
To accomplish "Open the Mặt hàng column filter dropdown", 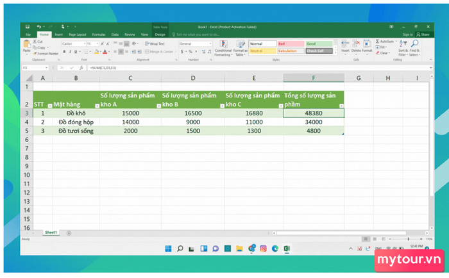I will tap(96, 105).
